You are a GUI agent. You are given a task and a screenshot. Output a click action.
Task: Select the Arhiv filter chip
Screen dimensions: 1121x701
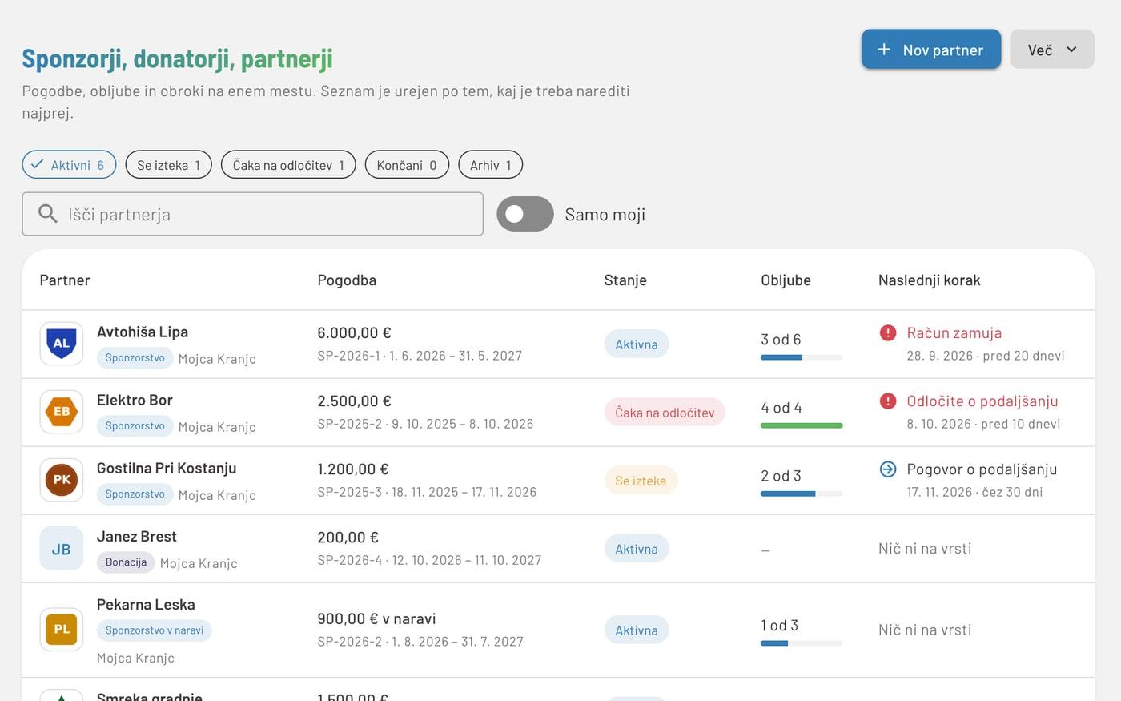491,165
